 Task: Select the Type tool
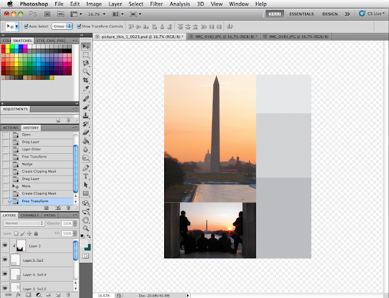[86, 176]
